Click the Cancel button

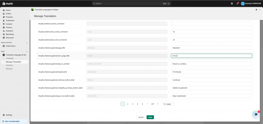tap(140, 117)
